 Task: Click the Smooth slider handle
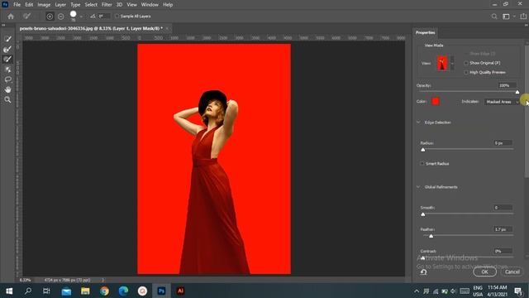coord(423,214)
